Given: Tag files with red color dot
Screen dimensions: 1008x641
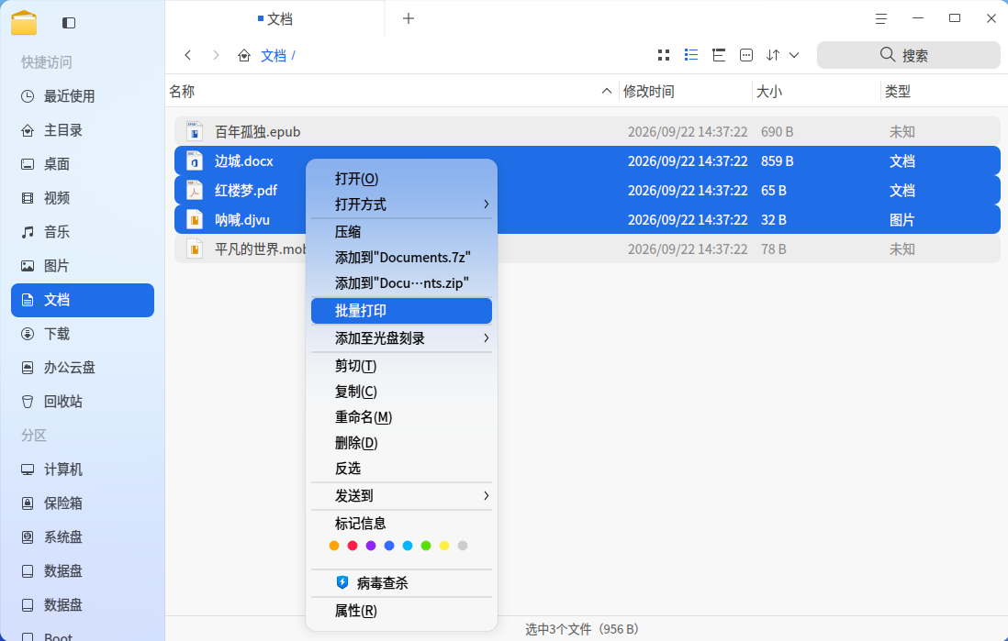Looking at the screenshot, I should [x=353, y=546].
